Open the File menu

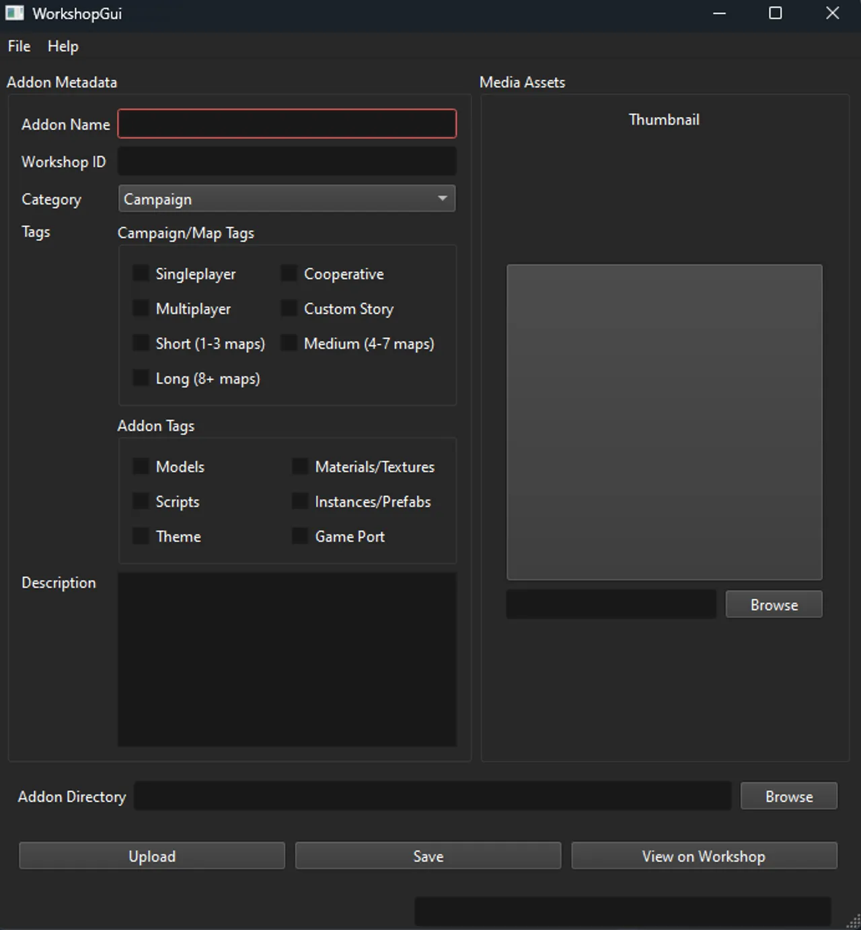coord(18,46)
